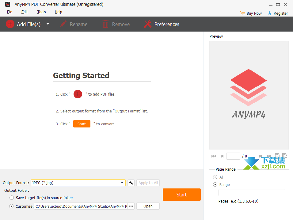Open the File menu
293x220 pixels.
(x=10, y=12)
